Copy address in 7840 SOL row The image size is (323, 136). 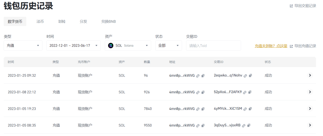coord(203,109)
